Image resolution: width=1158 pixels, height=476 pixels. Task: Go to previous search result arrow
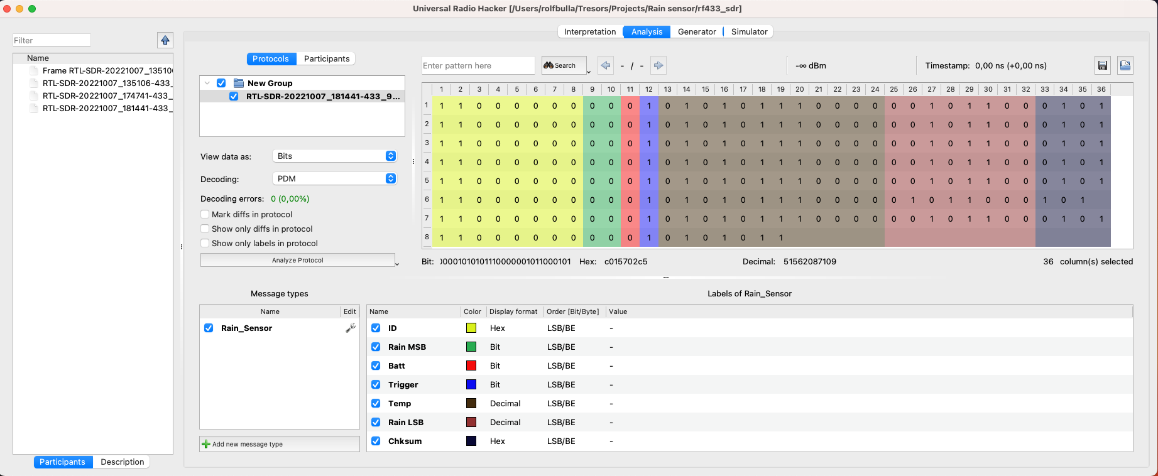click(x=606, y=65)
